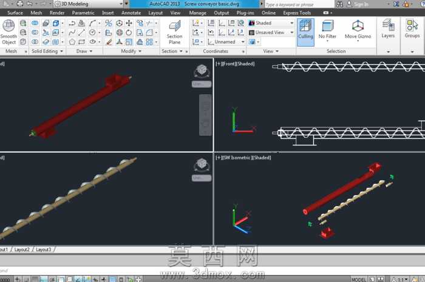Screen dimensions: 425x282
Task: Expand the Modify panel
Action: pyautogui.click(x=131, y=51)
